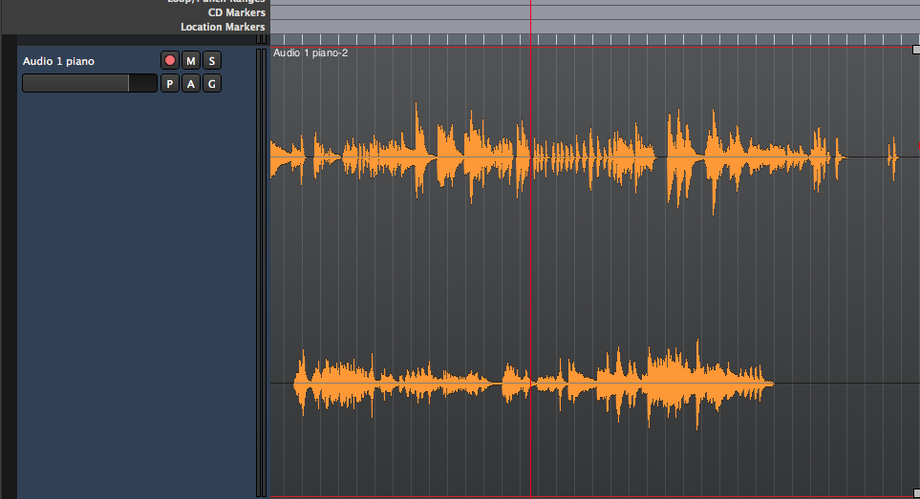
Task: Solo the Audio 1 piano track
Action: click(212, 61)
